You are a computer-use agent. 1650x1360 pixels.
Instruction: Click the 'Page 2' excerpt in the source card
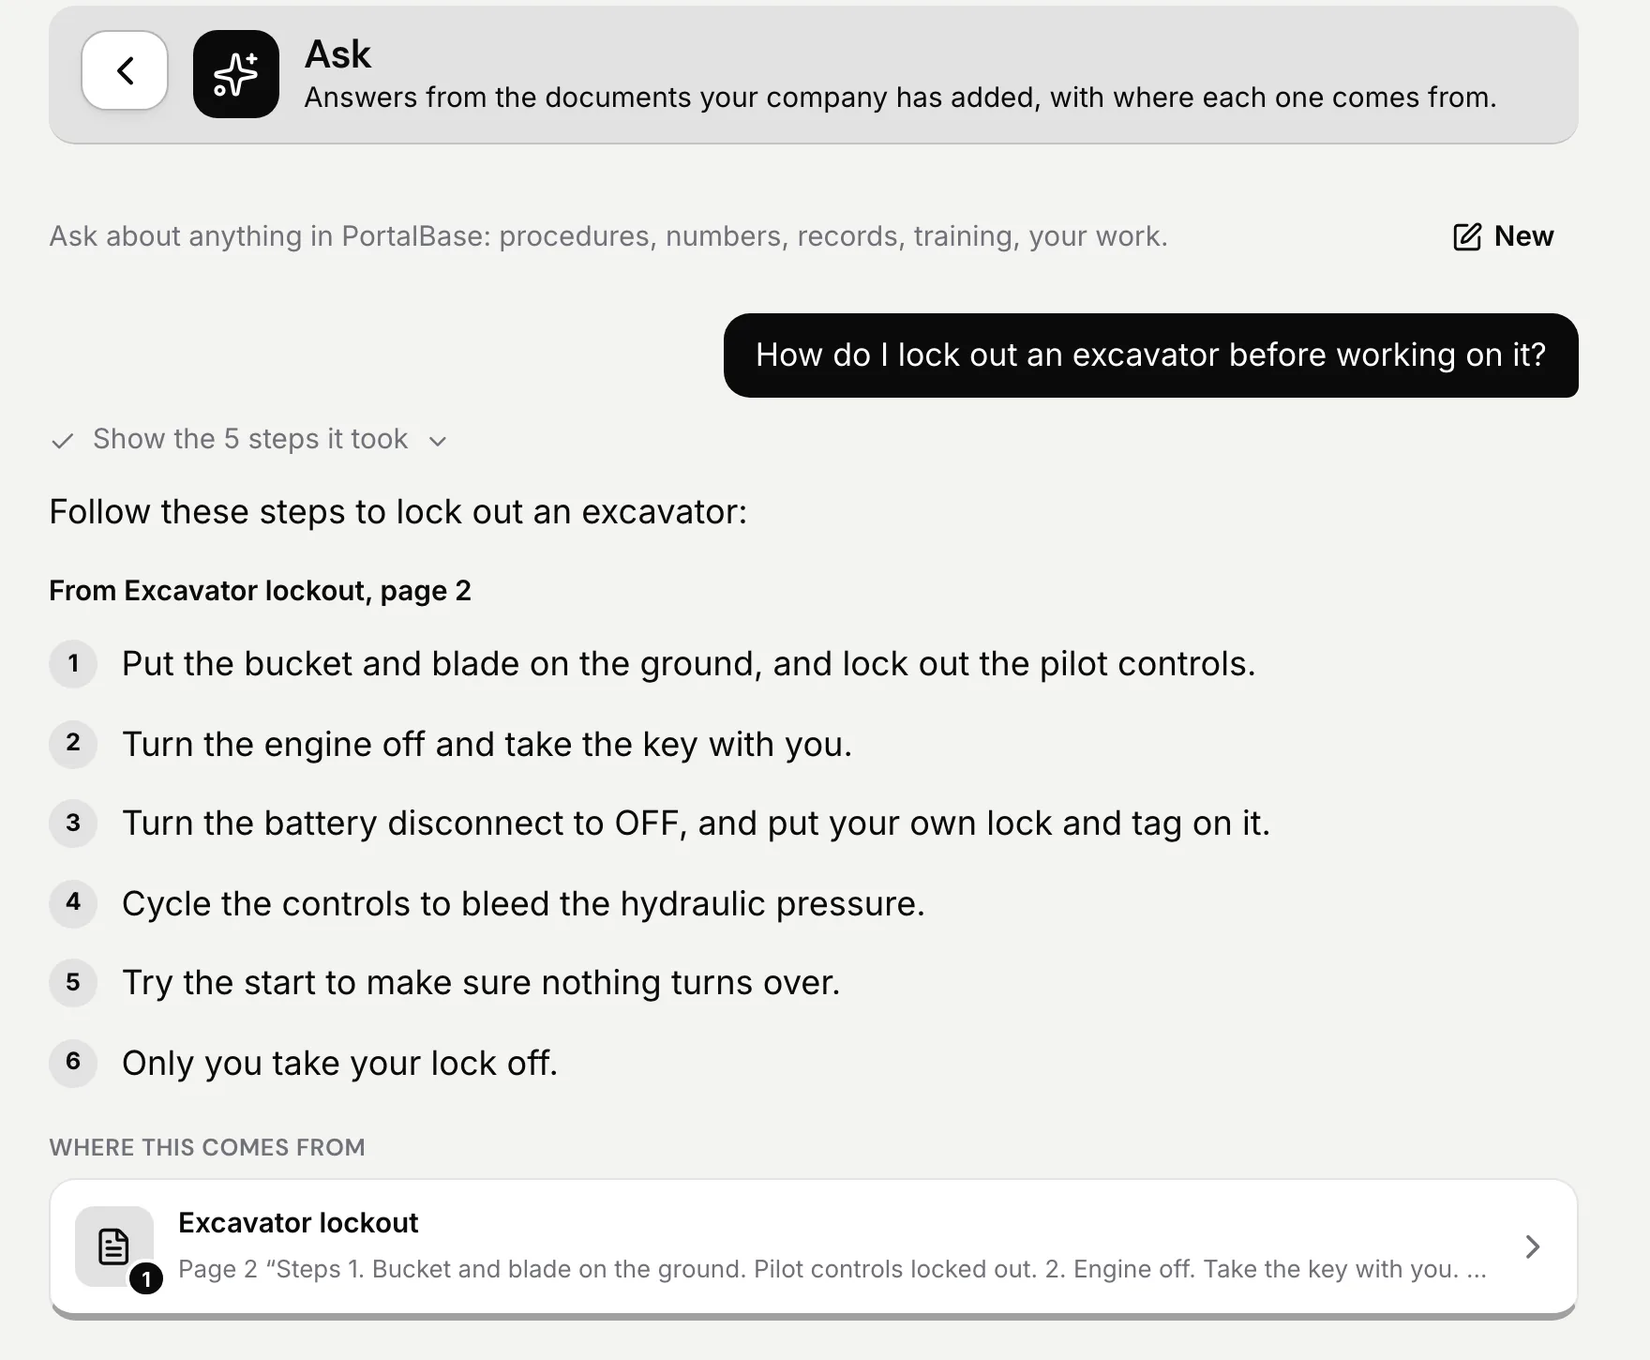832,1269
